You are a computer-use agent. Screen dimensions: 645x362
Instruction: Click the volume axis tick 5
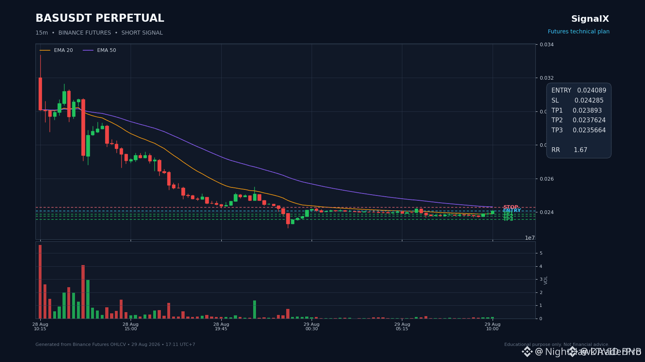pos(541,253)
